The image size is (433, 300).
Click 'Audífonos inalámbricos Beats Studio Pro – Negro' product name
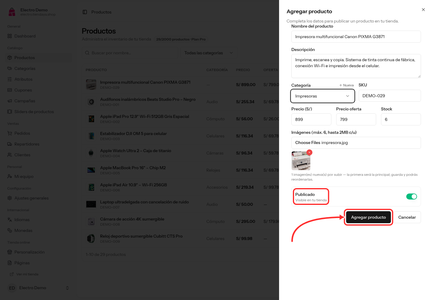click(x=148, y=99)
